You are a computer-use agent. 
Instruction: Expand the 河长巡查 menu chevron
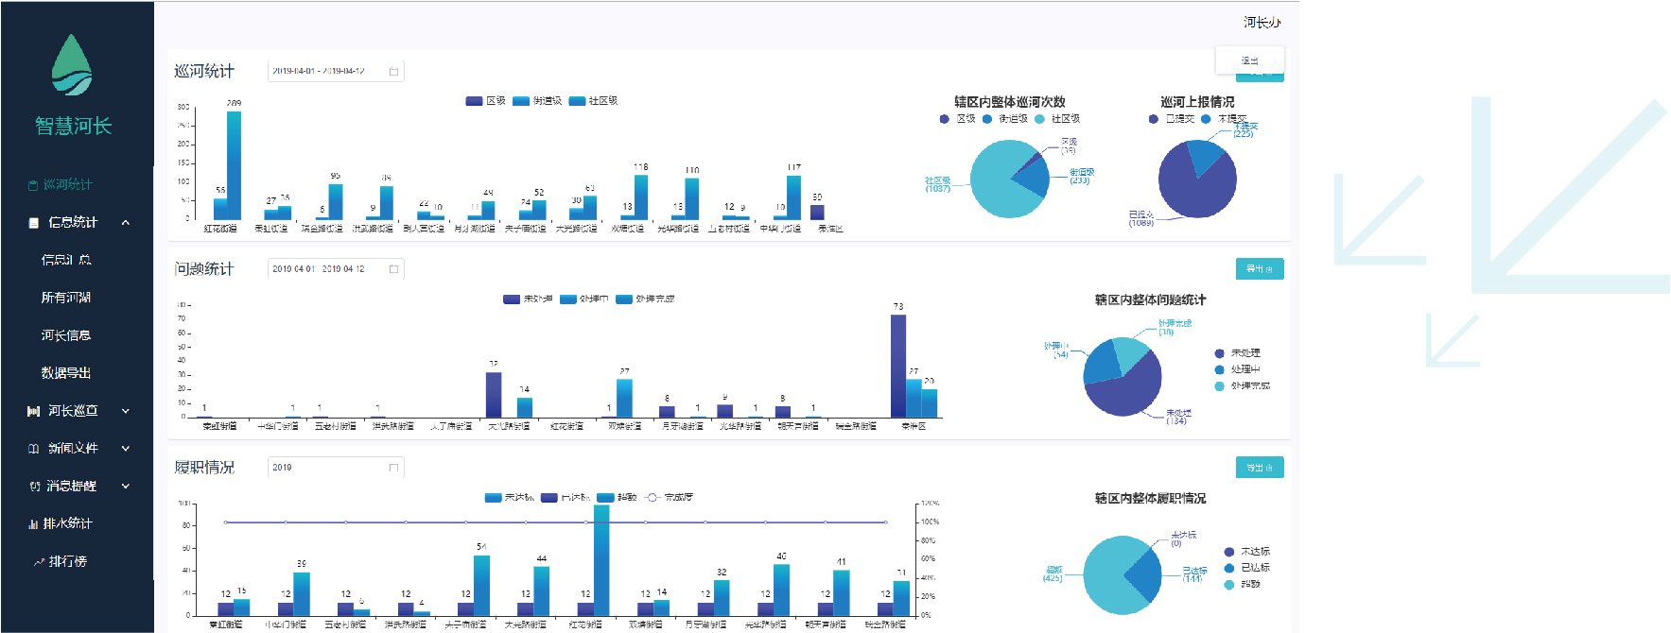(x=125, y=411)
